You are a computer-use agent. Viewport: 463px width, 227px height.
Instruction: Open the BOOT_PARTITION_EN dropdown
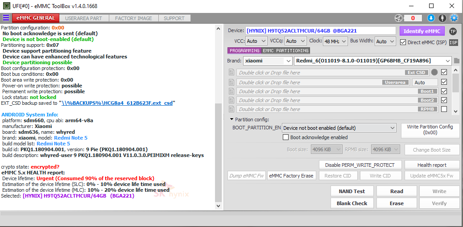[x=339, y=128]
